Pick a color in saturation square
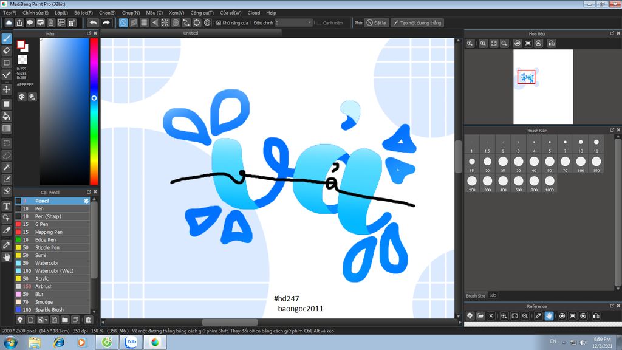Viewport: 622px width, 350px height. [64, 112]
